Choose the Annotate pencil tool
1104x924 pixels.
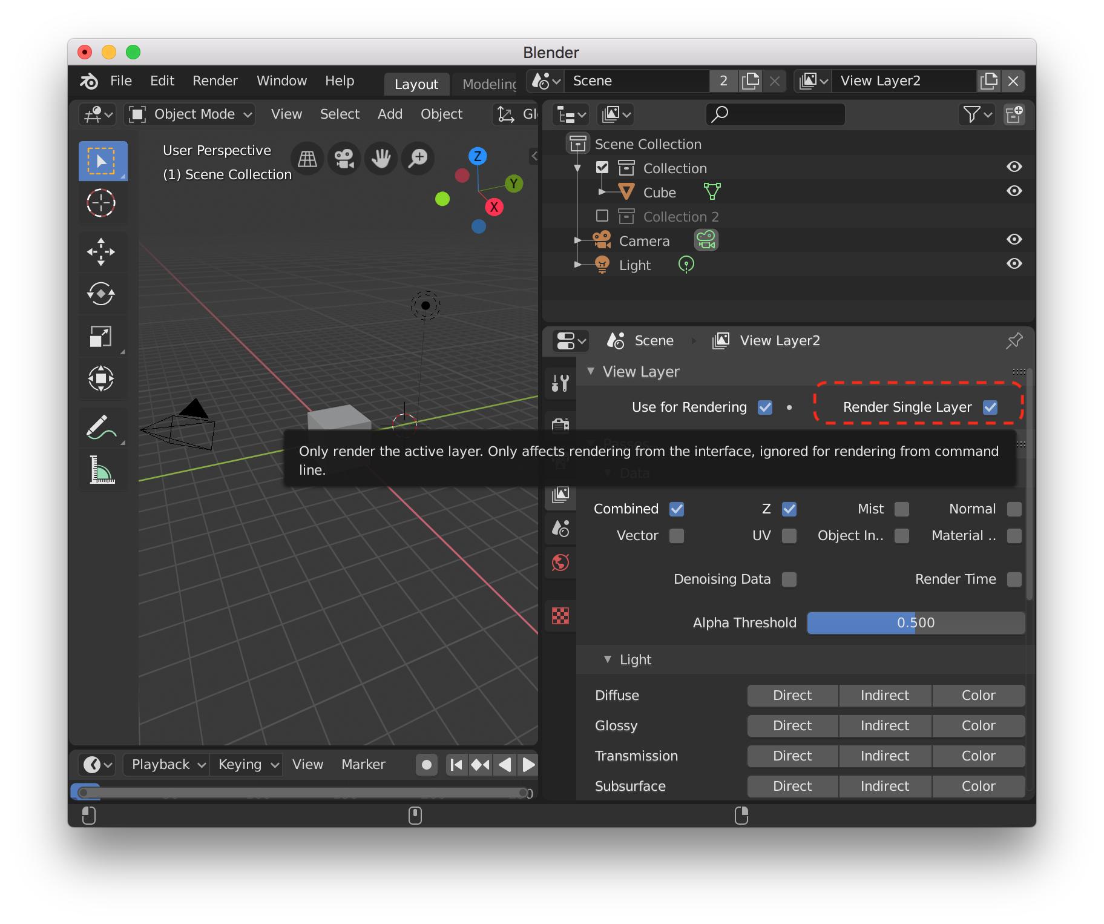(101, 427)
